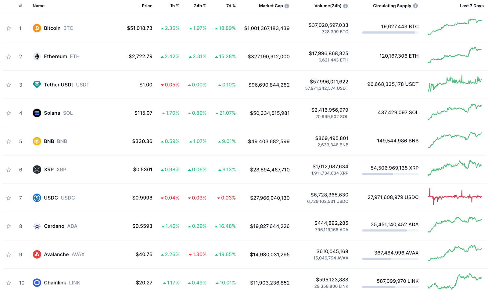
Task: Click the USDC blue logo icon
Action: pos(37,198)
